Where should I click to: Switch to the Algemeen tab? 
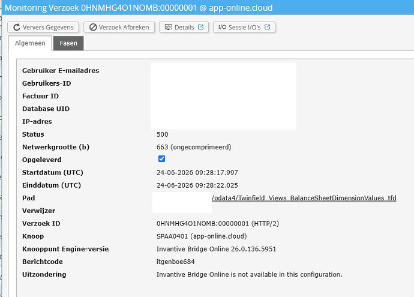pos(30,43)
